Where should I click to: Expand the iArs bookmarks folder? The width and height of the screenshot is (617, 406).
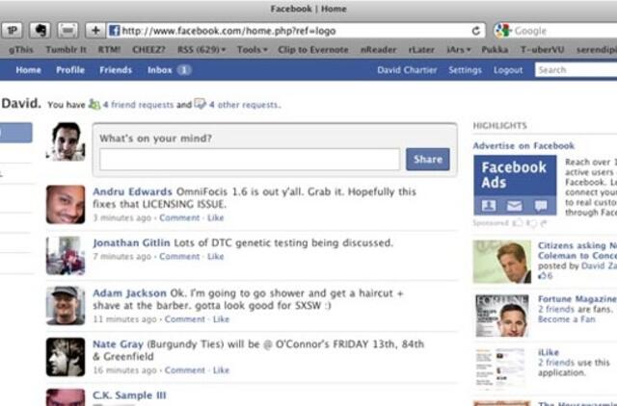458,49
